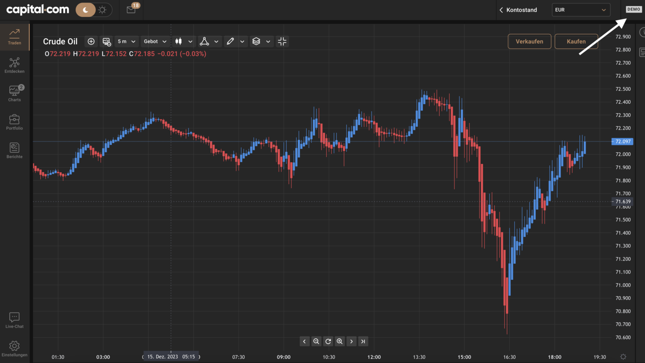Switch to the Charts section

coord(14,93)
